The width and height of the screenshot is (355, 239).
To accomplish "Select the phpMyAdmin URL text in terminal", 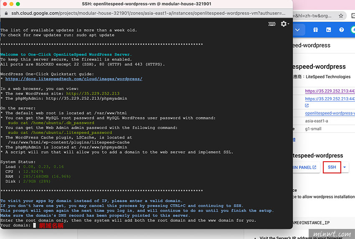I will pos(86,99).
